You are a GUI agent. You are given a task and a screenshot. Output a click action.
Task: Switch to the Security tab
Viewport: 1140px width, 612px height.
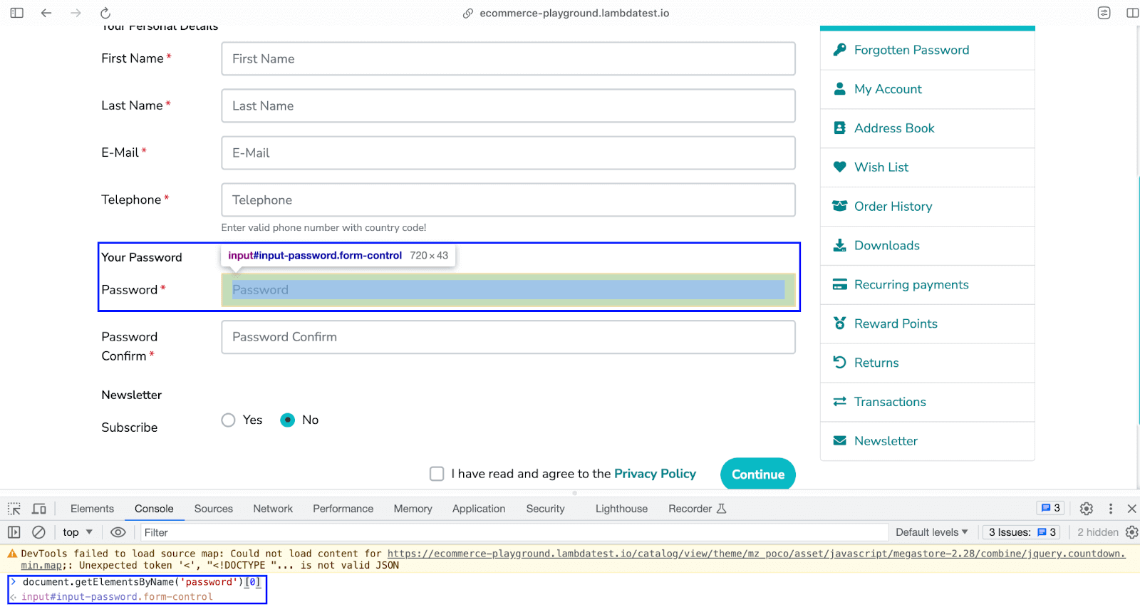[x=545, y=509]
